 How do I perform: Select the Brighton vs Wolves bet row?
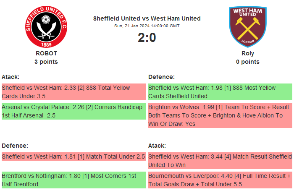[220, 115]
